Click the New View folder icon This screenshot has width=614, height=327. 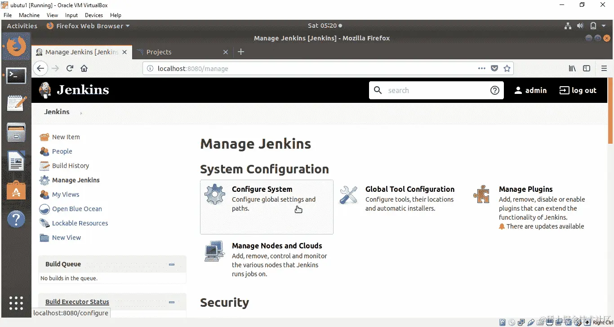44,238
